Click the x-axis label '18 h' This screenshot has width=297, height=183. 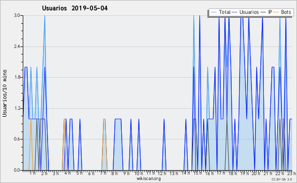tap(233, 173)
